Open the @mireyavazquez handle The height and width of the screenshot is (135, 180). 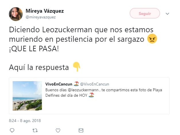click(41, 17)
